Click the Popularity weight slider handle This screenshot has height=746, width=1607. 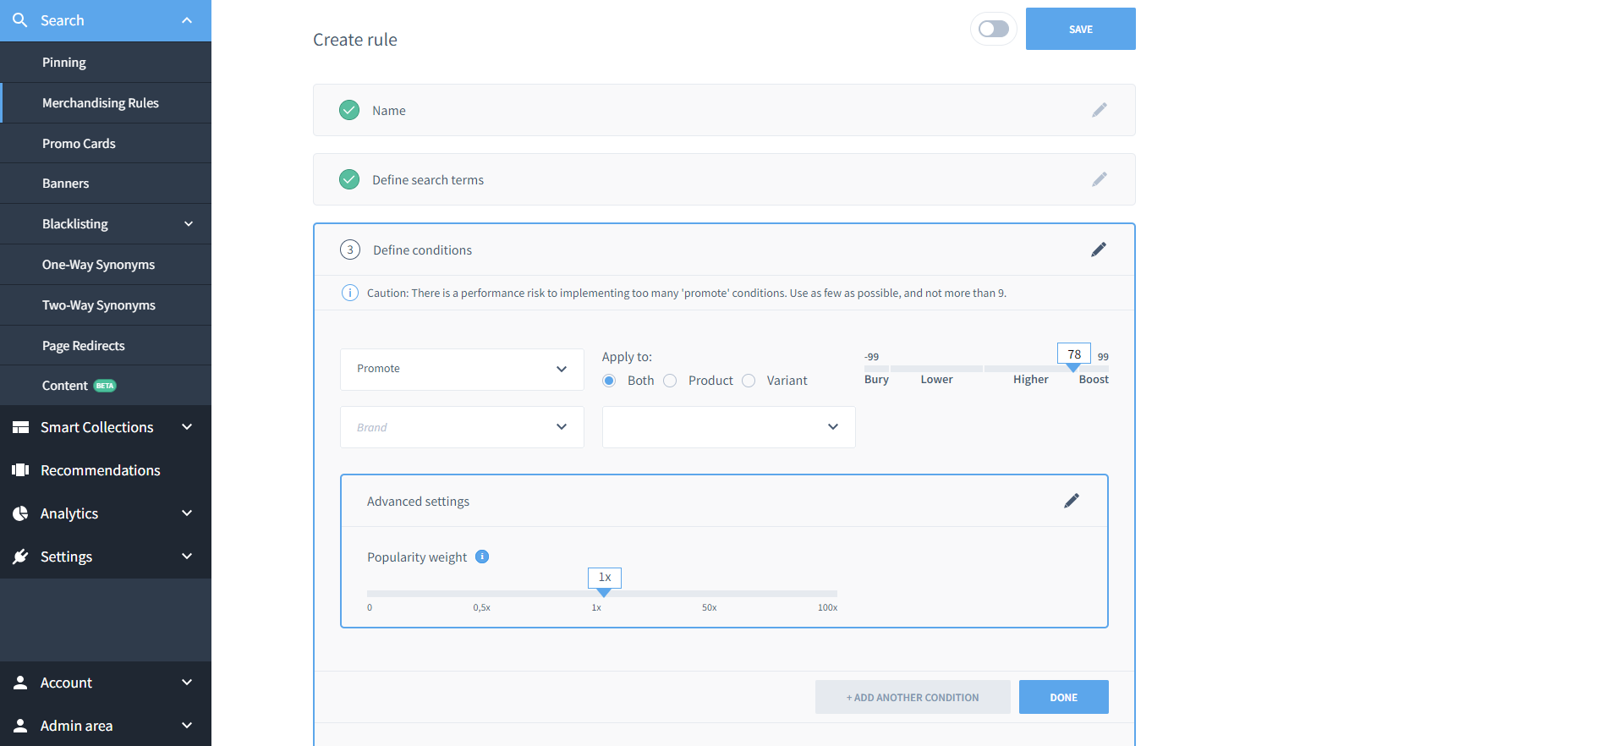click(604, 592)
